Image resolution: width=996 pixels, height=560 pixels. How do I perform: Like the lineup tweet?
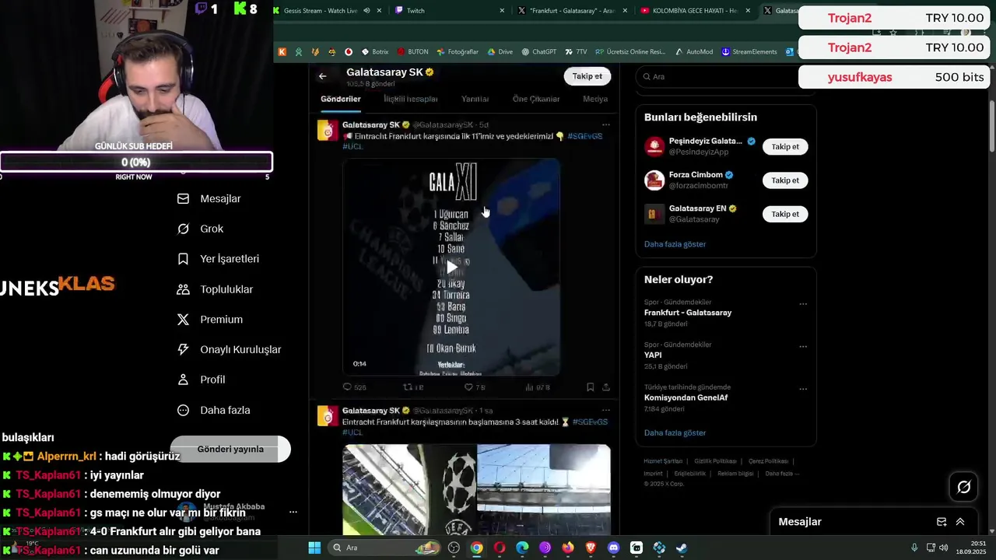tap(475, 387)
